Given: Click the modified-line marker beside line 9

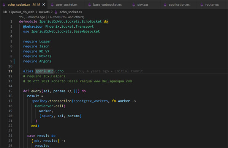Looking at the screenshot, I should tap(14, 61).
